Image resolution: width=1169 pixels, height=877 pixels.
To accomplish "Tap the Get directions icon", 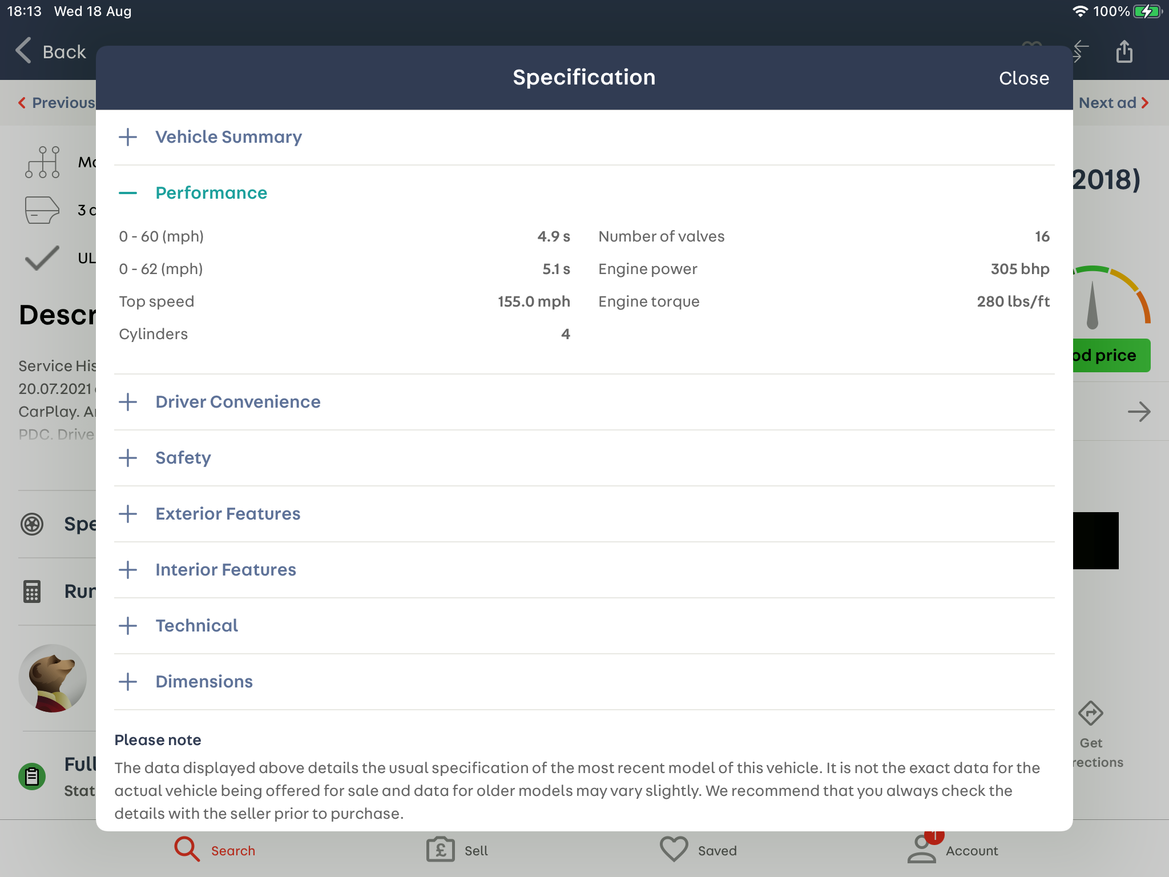I will tap(1091, 714).
